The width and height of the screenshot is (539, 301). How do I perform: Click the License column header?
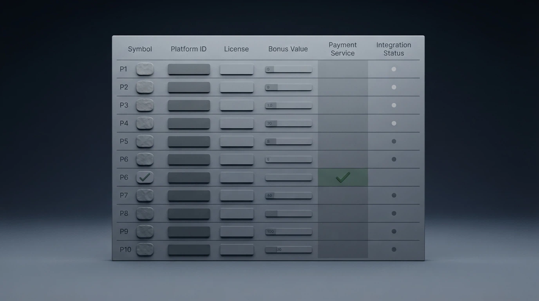tap(236, 49)
